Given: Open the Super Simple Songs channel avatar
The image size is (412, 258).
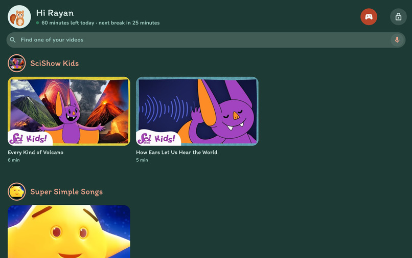Looking at the screenshot, I should click(16, 191).
